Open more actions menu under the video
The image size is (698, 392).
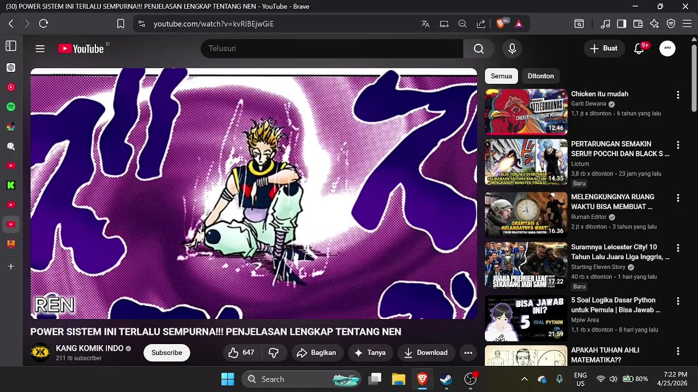point(468,353)
